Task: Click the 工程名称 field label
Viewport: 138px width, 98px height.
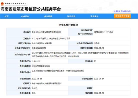Action: pos(27,38)
